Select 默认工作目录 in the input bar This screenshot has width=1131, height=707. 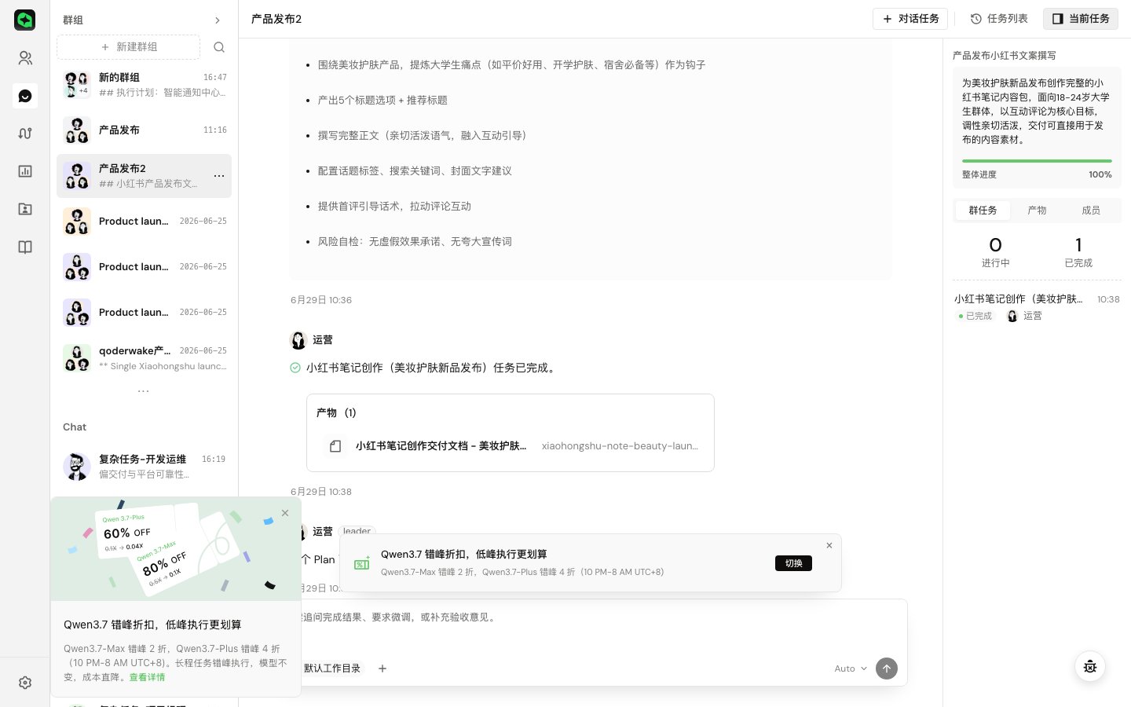[331, 669]
